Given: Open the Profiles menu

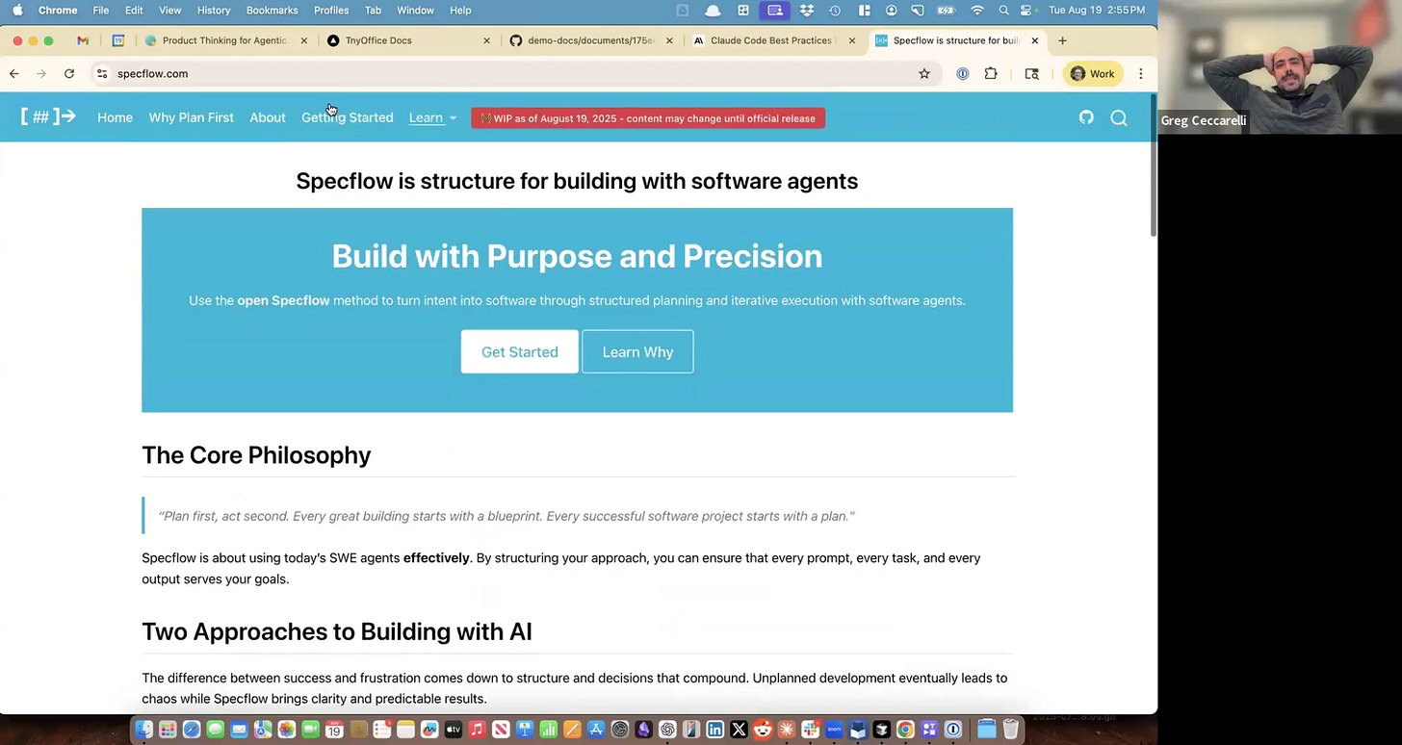Looking at the screenshot, I should 331,10.
